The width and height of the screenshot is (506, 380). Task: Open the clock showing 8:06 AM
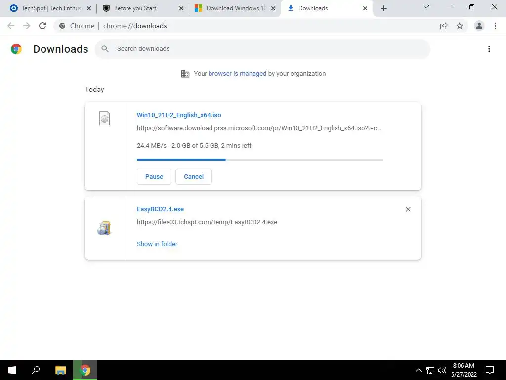click(464, 370)
